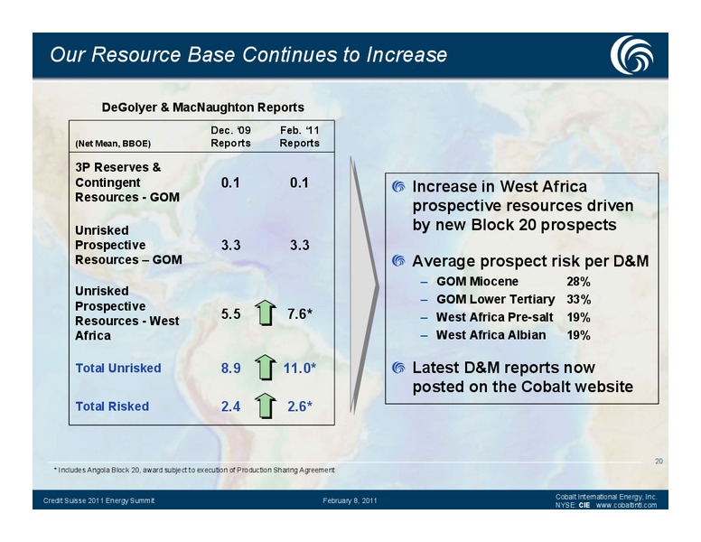Click 'GOM Lower Tertiary' 33% line

[x=505, y=299]
